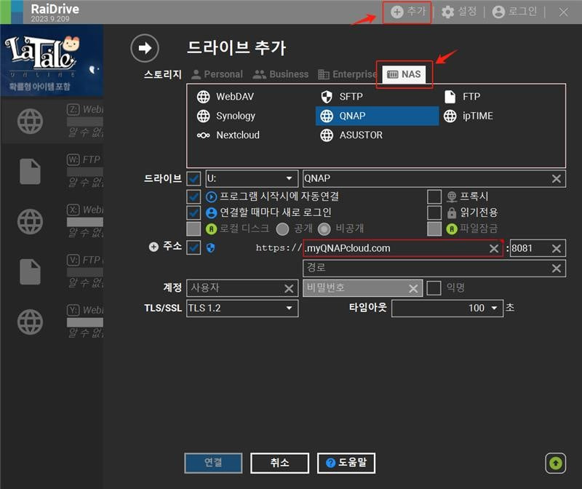Close the RaiDrive window
Screen dimensions: 582x489
coord(563,12)
